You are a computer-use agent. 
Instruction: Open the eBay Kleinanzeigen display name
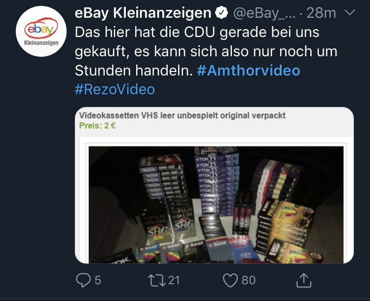pyautogui.click(x=143, y=13)
